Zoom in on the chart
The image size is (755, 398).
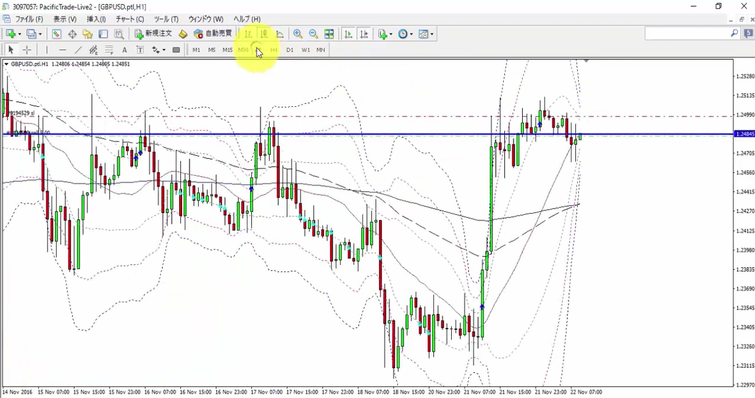(298, 34)
